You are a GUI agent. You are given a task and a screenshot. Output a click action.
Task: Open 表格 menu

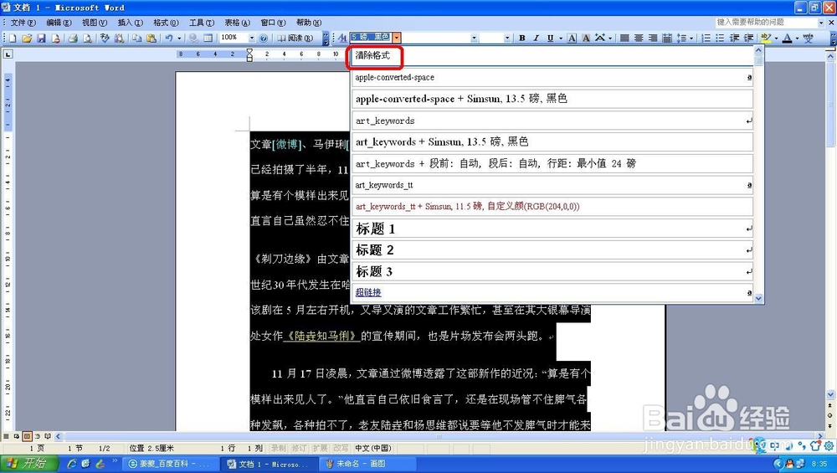237,23
